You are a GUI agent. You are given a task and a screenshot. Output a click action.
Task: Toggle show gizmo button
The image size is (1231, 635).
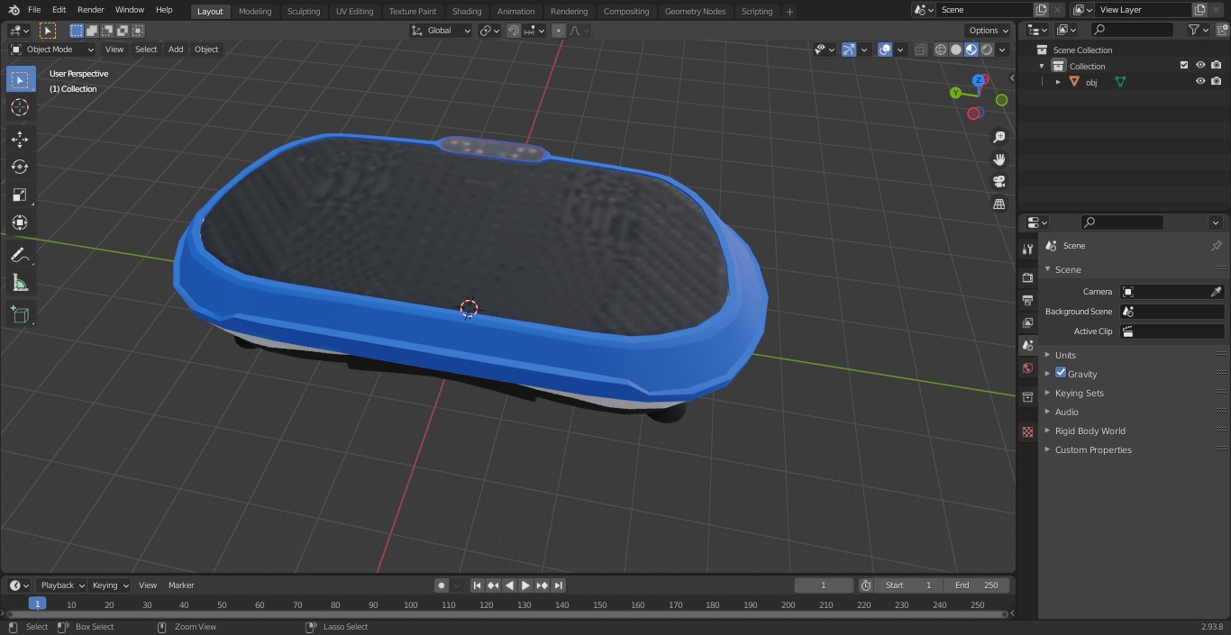pos(849,50)
